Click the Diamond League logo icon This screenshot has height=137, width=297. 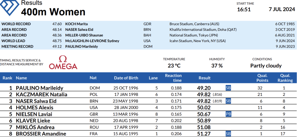pos(9,7)
